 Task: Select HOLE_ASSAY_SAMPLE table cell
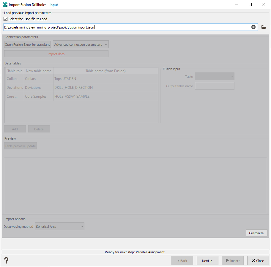click(105, 96)
